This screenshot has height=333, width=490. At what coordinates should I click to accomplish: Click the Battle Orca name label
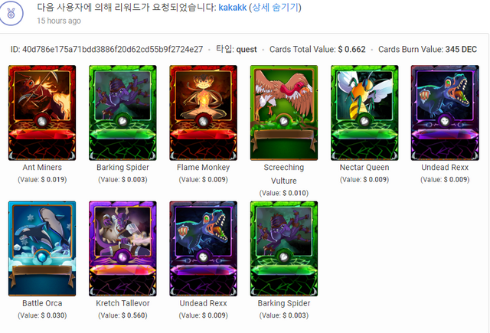coord(42,303)
